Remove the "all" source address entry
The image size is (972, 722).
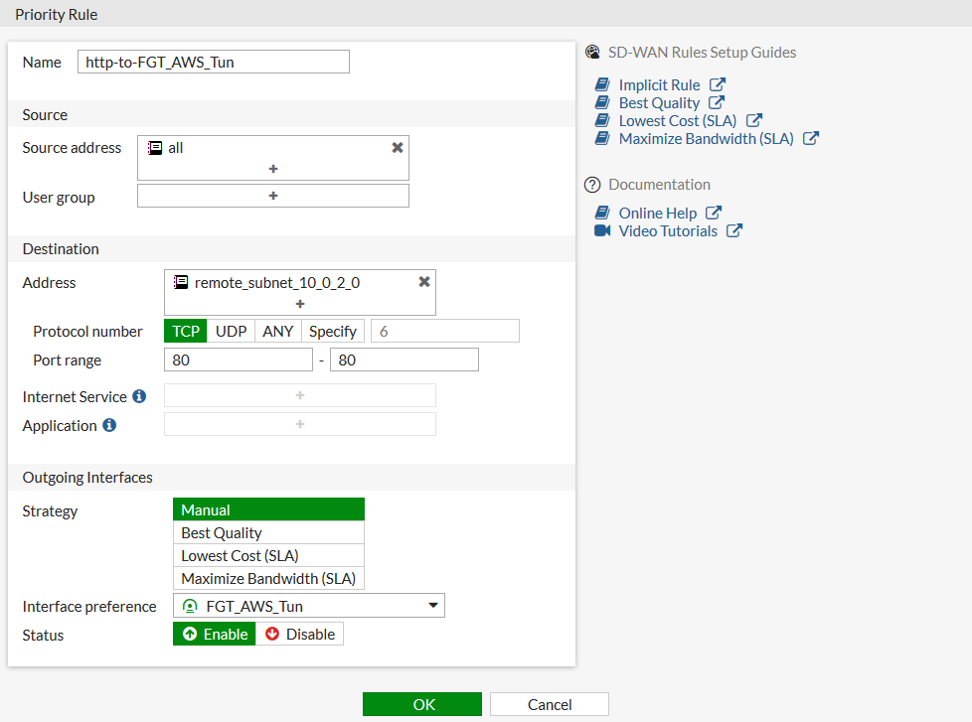tap(395, 146)
